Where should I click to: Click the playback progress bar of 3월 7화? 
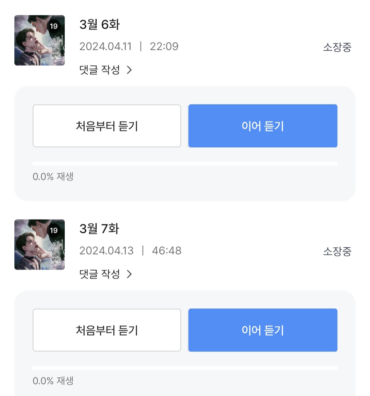185,368
